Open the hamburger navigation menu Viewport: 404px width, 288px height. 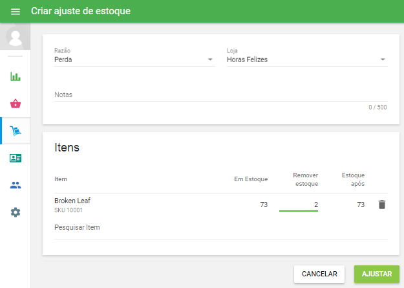16,12
